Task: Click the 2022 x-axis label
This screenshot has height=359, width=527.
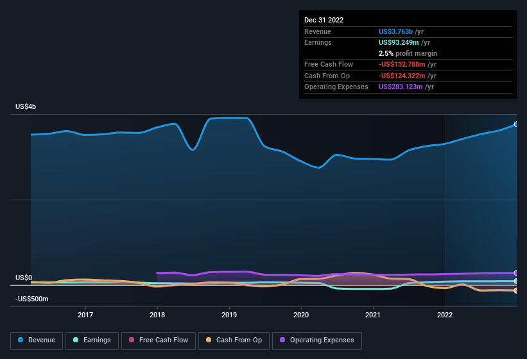Action: [445, 315]
